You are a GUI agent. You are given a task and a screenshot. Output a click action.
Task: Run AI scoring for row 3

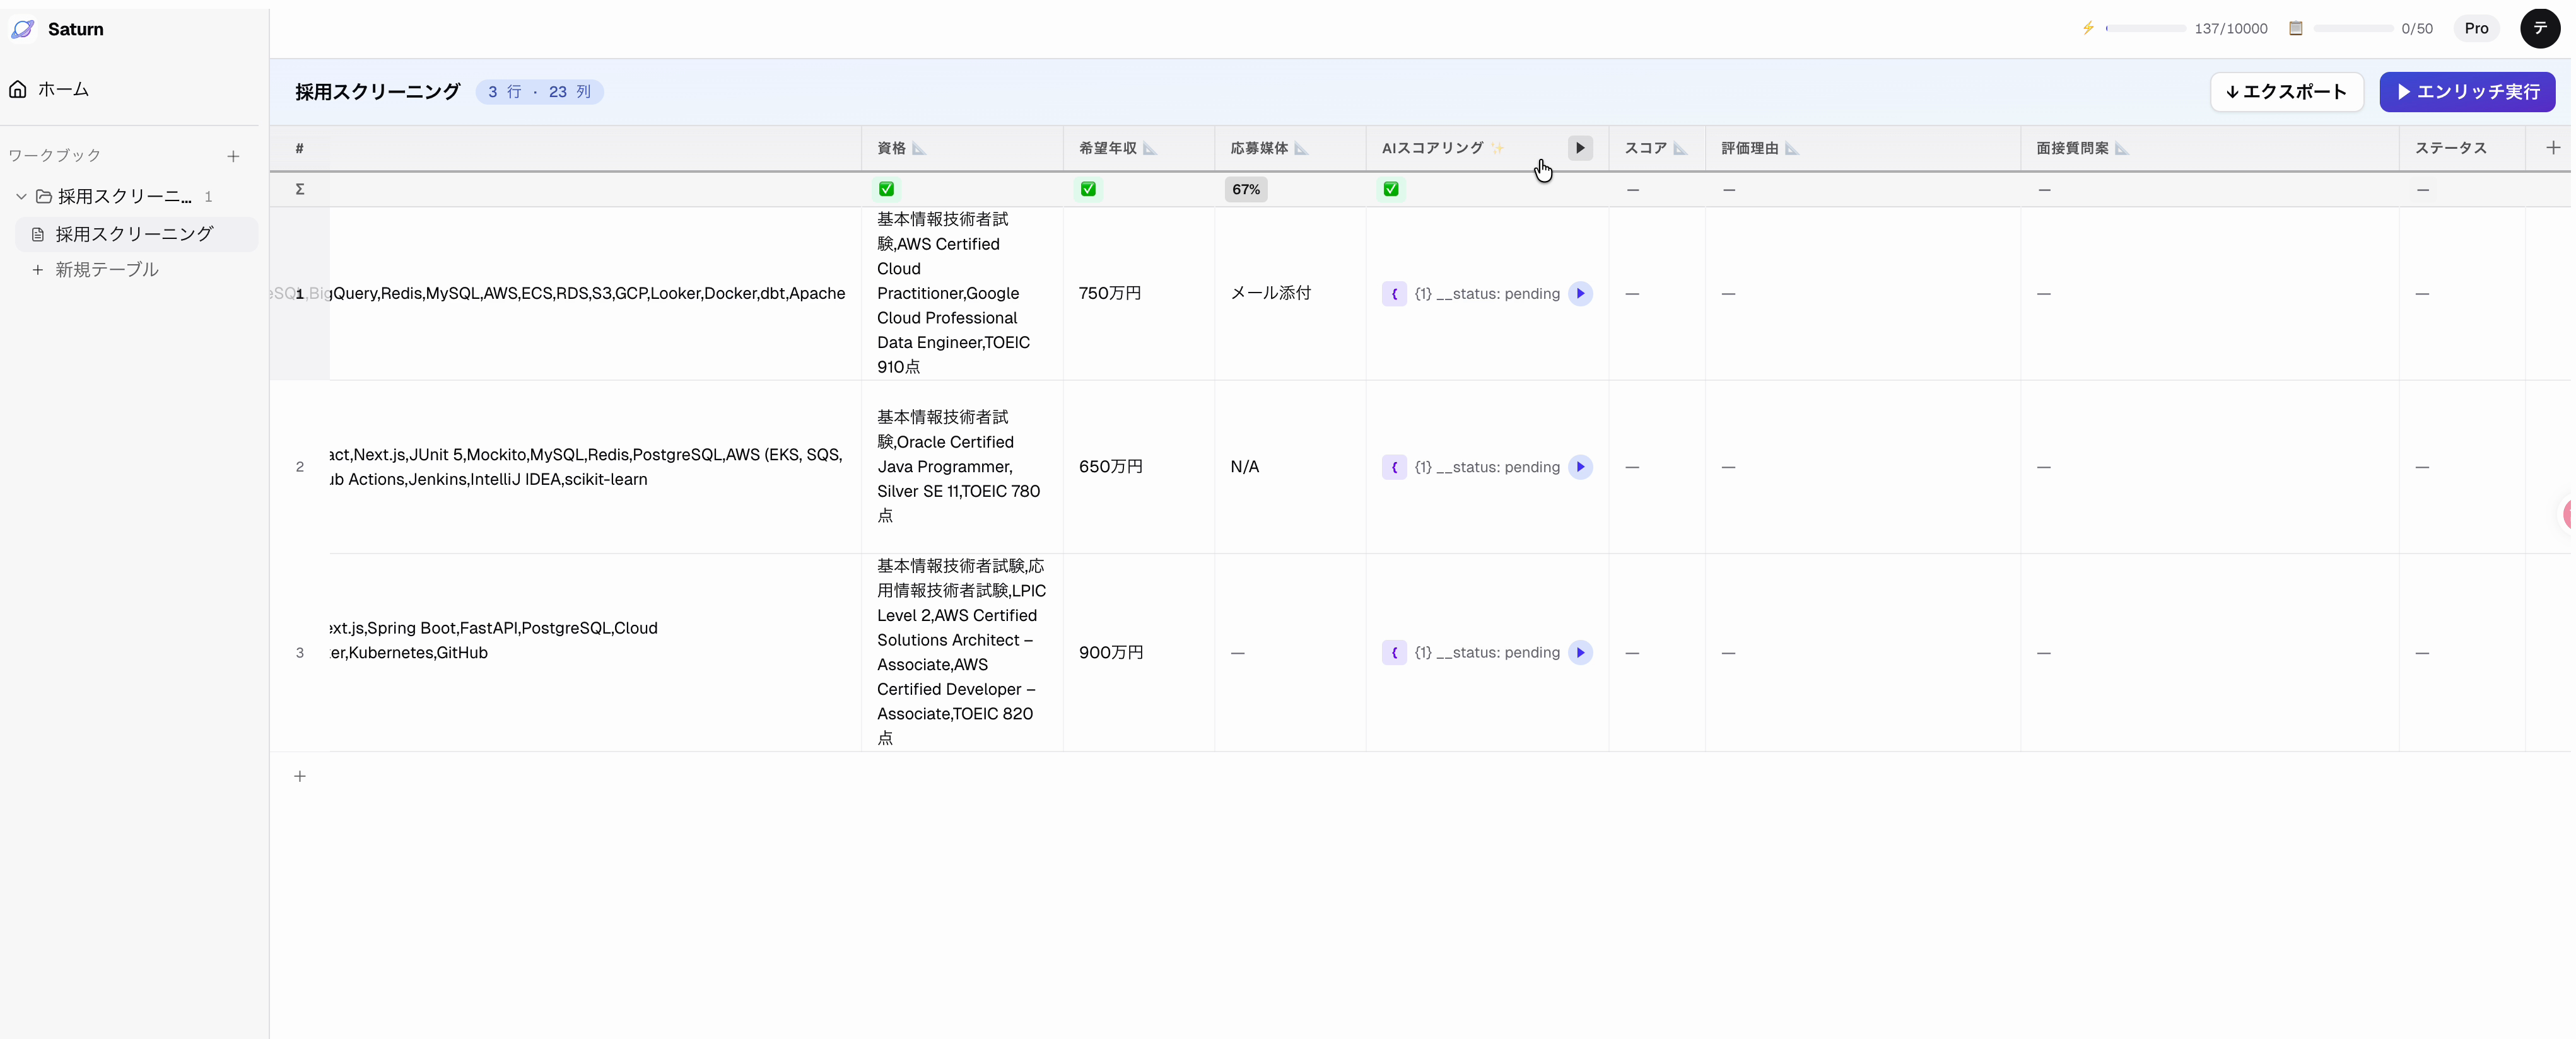(1580, 653)
